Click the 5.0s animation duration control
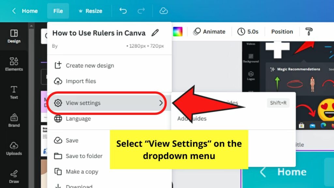Viewport: 334px width, 188px height. point(248,31)
